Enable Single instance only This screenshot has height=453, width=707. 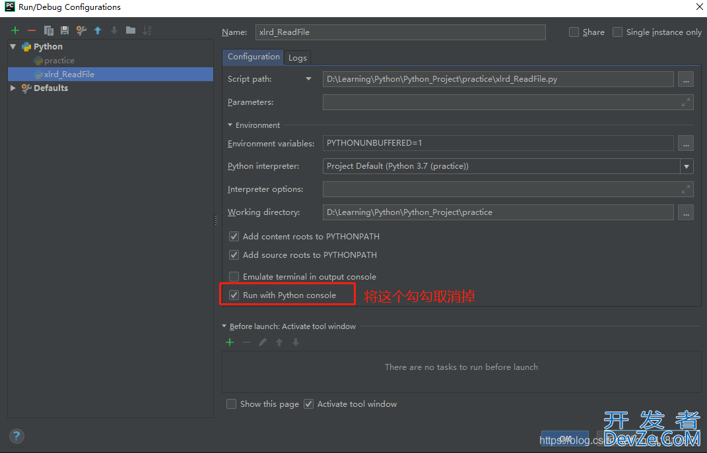pyautogui.click(x=618, y=32)
